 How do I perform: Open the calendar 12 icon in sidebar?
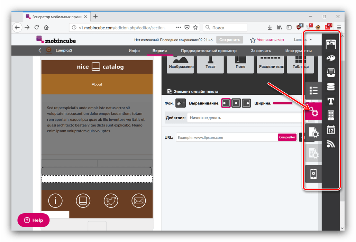[331, 130]
